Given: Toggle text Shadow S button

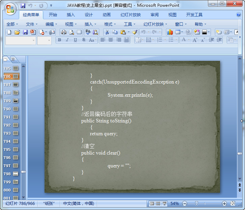Looking at the screenshot, I should [84, 40].
